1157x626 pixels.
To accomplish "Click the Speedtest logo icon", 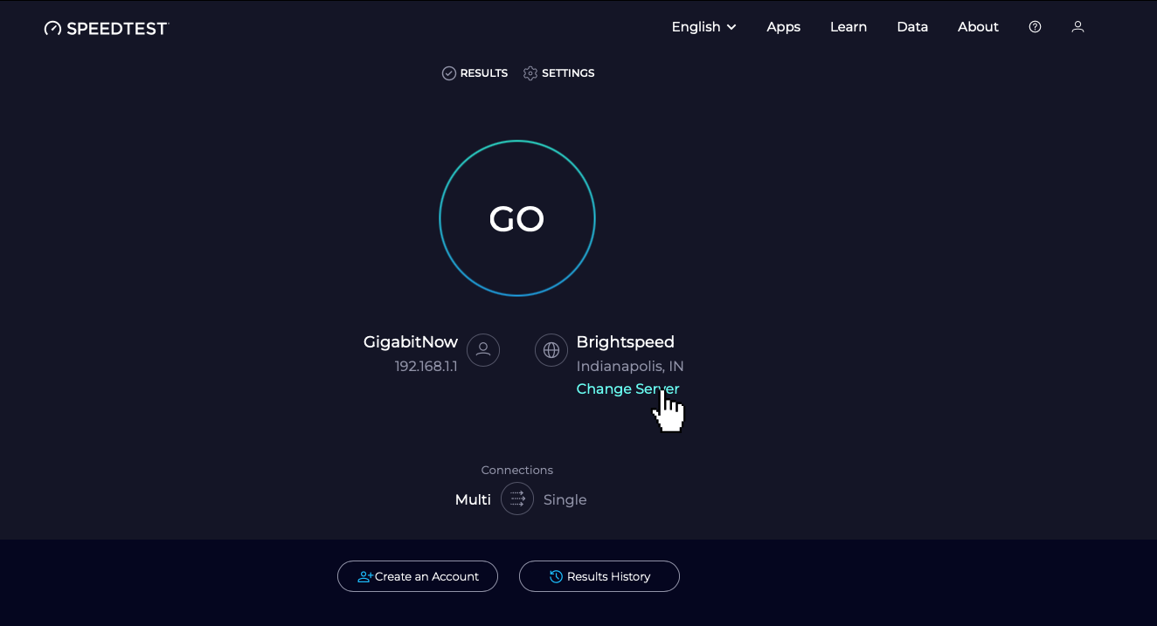I will [x=53, y=28].
